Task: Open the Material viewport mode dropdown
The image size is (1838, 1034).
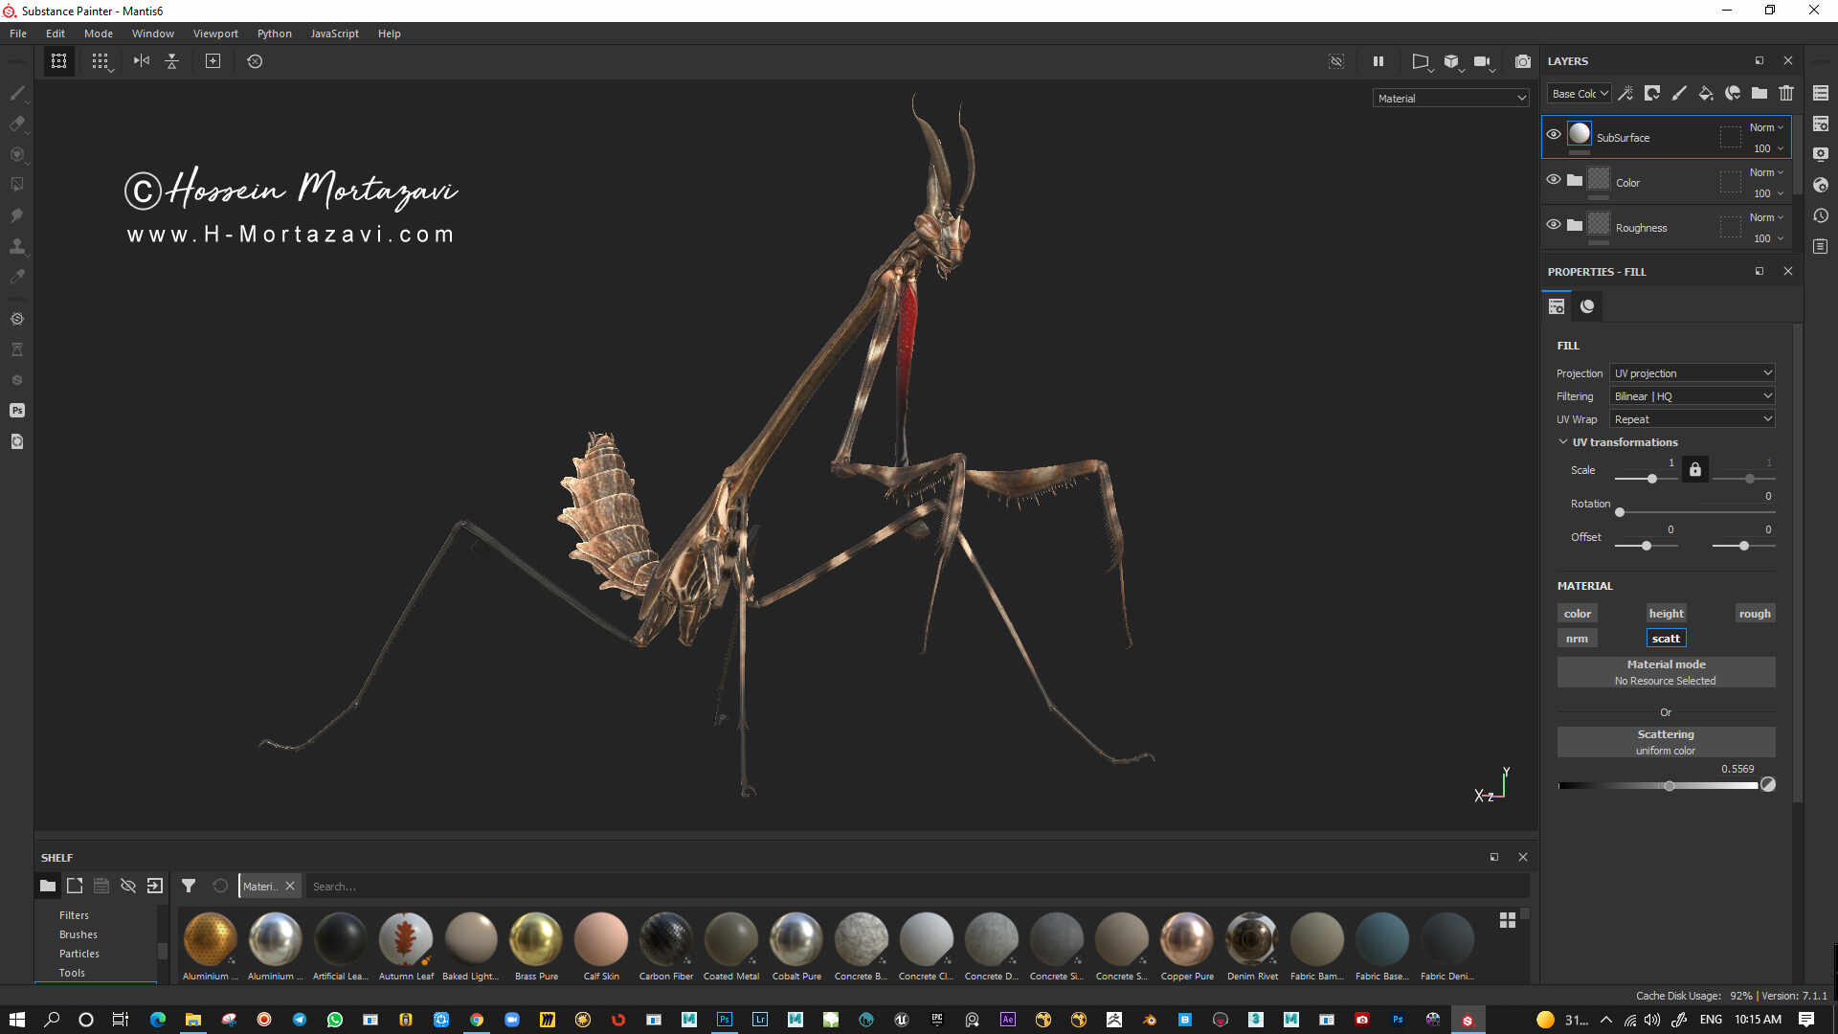Action: (x=1451, y=99)
